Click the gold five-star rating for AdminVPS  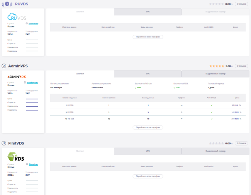217,66
